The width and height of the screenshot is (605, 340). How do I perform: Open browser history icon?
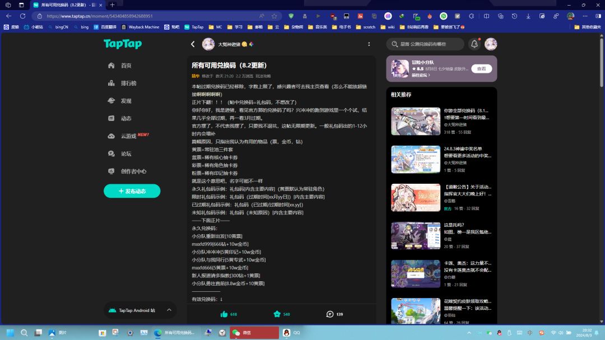coord(514,16)
